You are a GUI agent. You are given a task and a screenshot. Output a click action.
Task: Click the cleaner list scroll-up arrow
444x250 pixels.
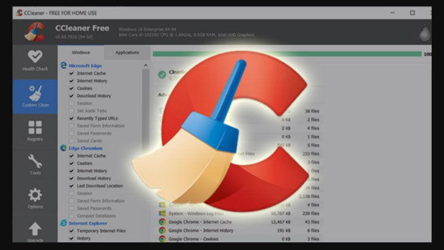145,66
